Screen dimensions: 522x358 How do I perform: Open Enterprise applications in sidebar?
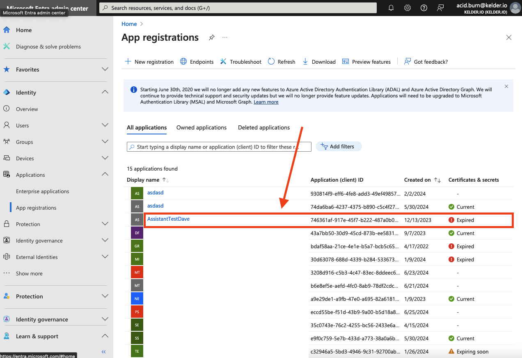(x=43, y=191)
